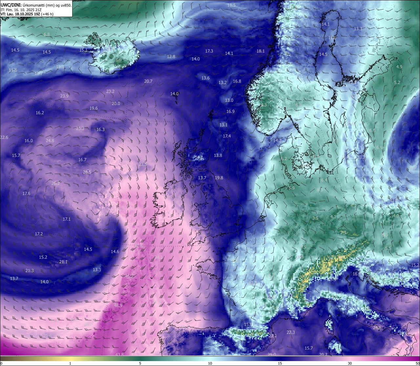Click the 10 tick on color scale
The image size is (420, 366).
(x=210, y=363)
